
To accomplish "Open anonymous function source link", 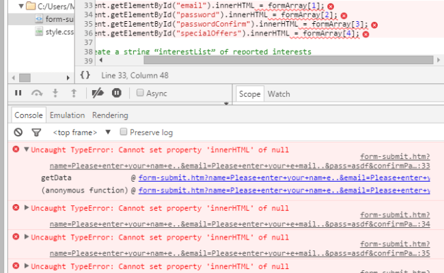I will (x=284, y=190).
